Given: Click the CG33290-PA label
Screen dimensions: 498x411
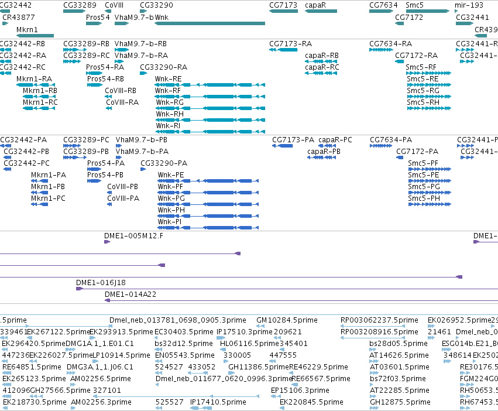Looking at the screenshot, I should pyautogui.click(x=164, y=163).
